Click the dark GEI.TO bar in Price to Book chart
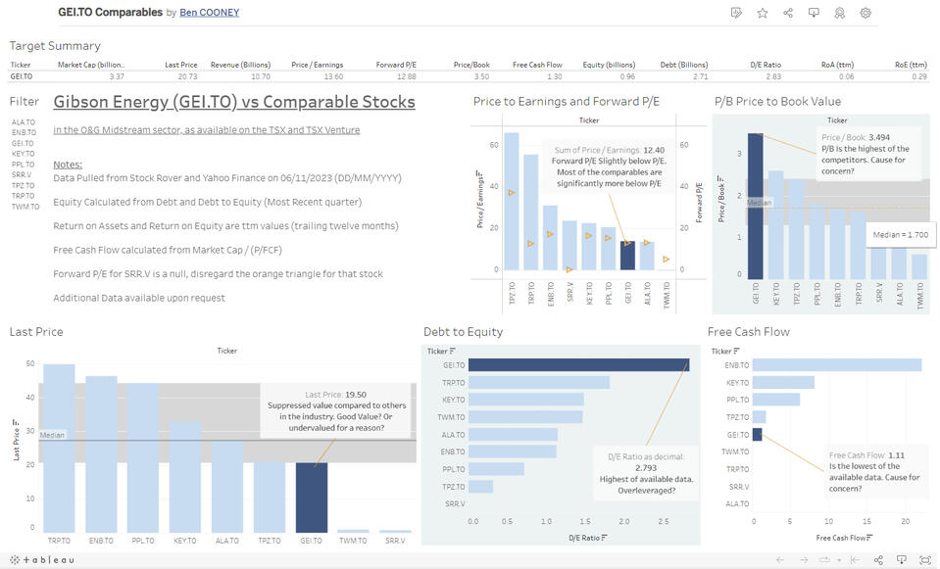Screen dimensions: 940x569 pos(756,206)
